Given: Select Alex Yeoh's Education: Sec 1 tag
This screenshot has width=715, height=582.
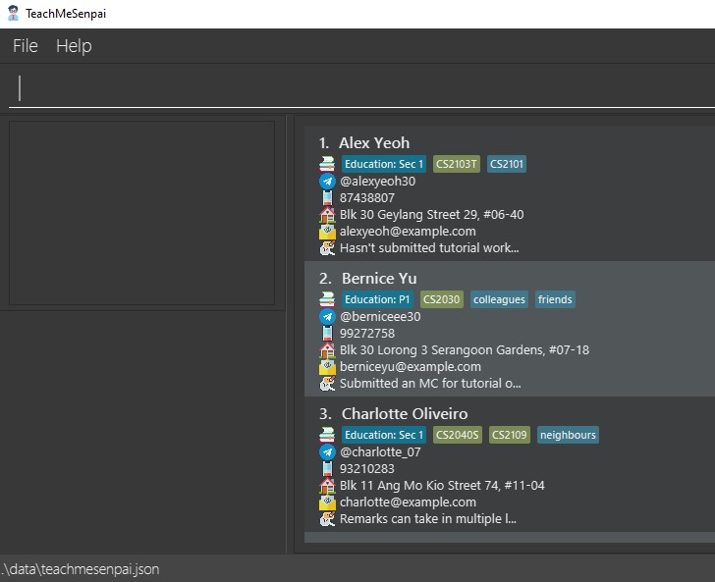Looking at the screenshot, I should click(x=384, y=164).
